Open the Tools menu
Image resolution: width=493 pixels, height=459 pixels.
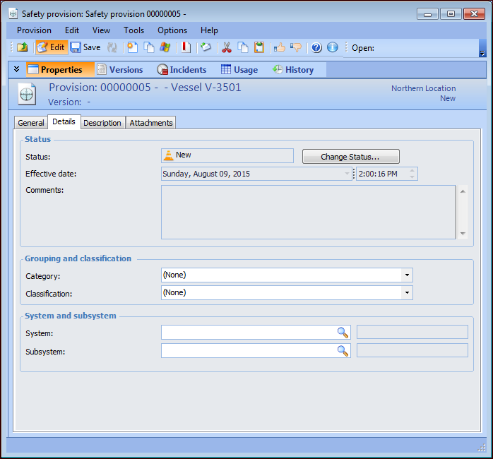pyautogui.click(x=133, y=30)
